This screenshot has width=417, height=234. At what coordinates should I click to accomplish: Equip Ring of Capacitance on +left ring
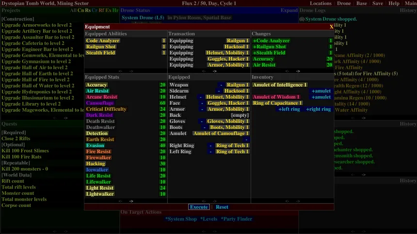tap(289, 109)
